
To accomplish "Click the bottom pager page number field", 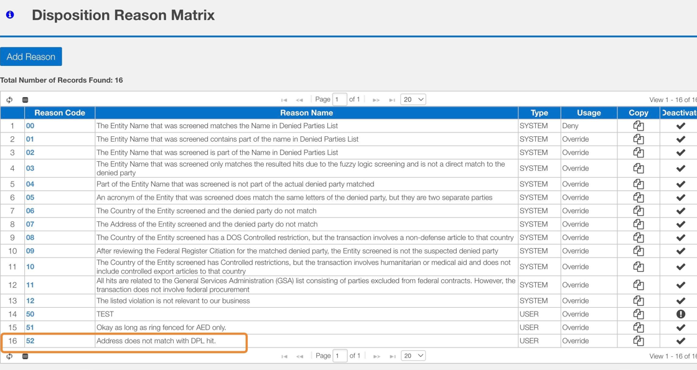I will point(340,356).
